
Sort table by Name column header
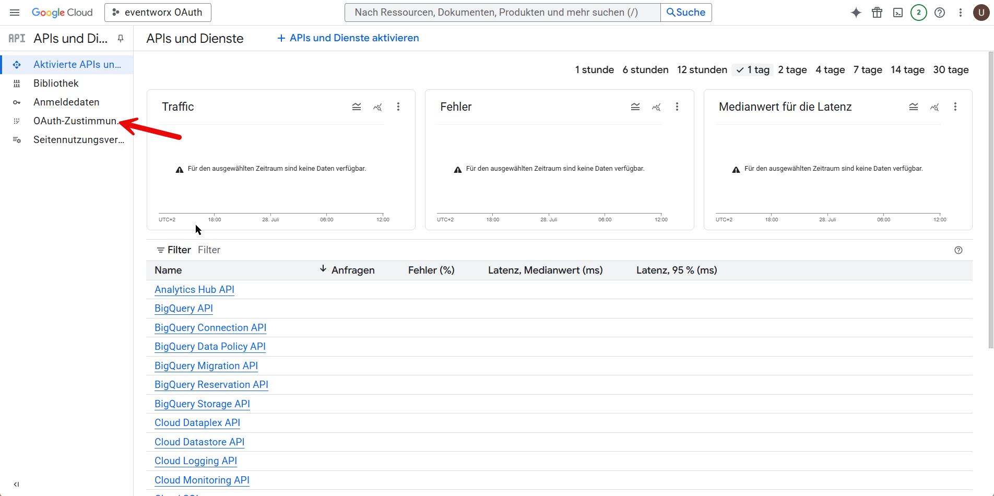[168, 270]
